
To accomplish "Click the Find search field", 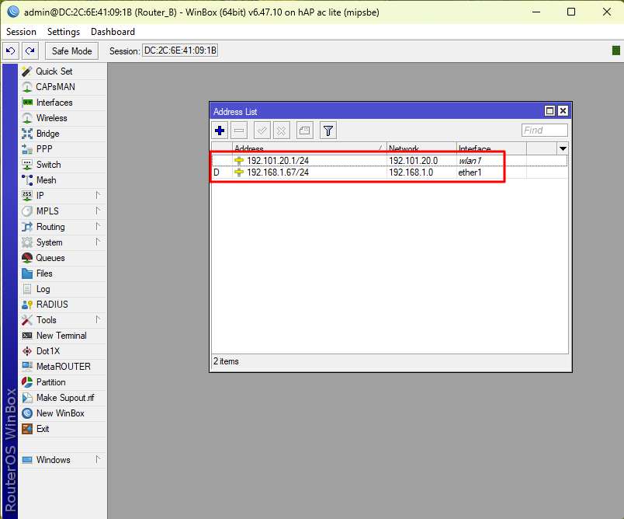I will tap(544, 131).
